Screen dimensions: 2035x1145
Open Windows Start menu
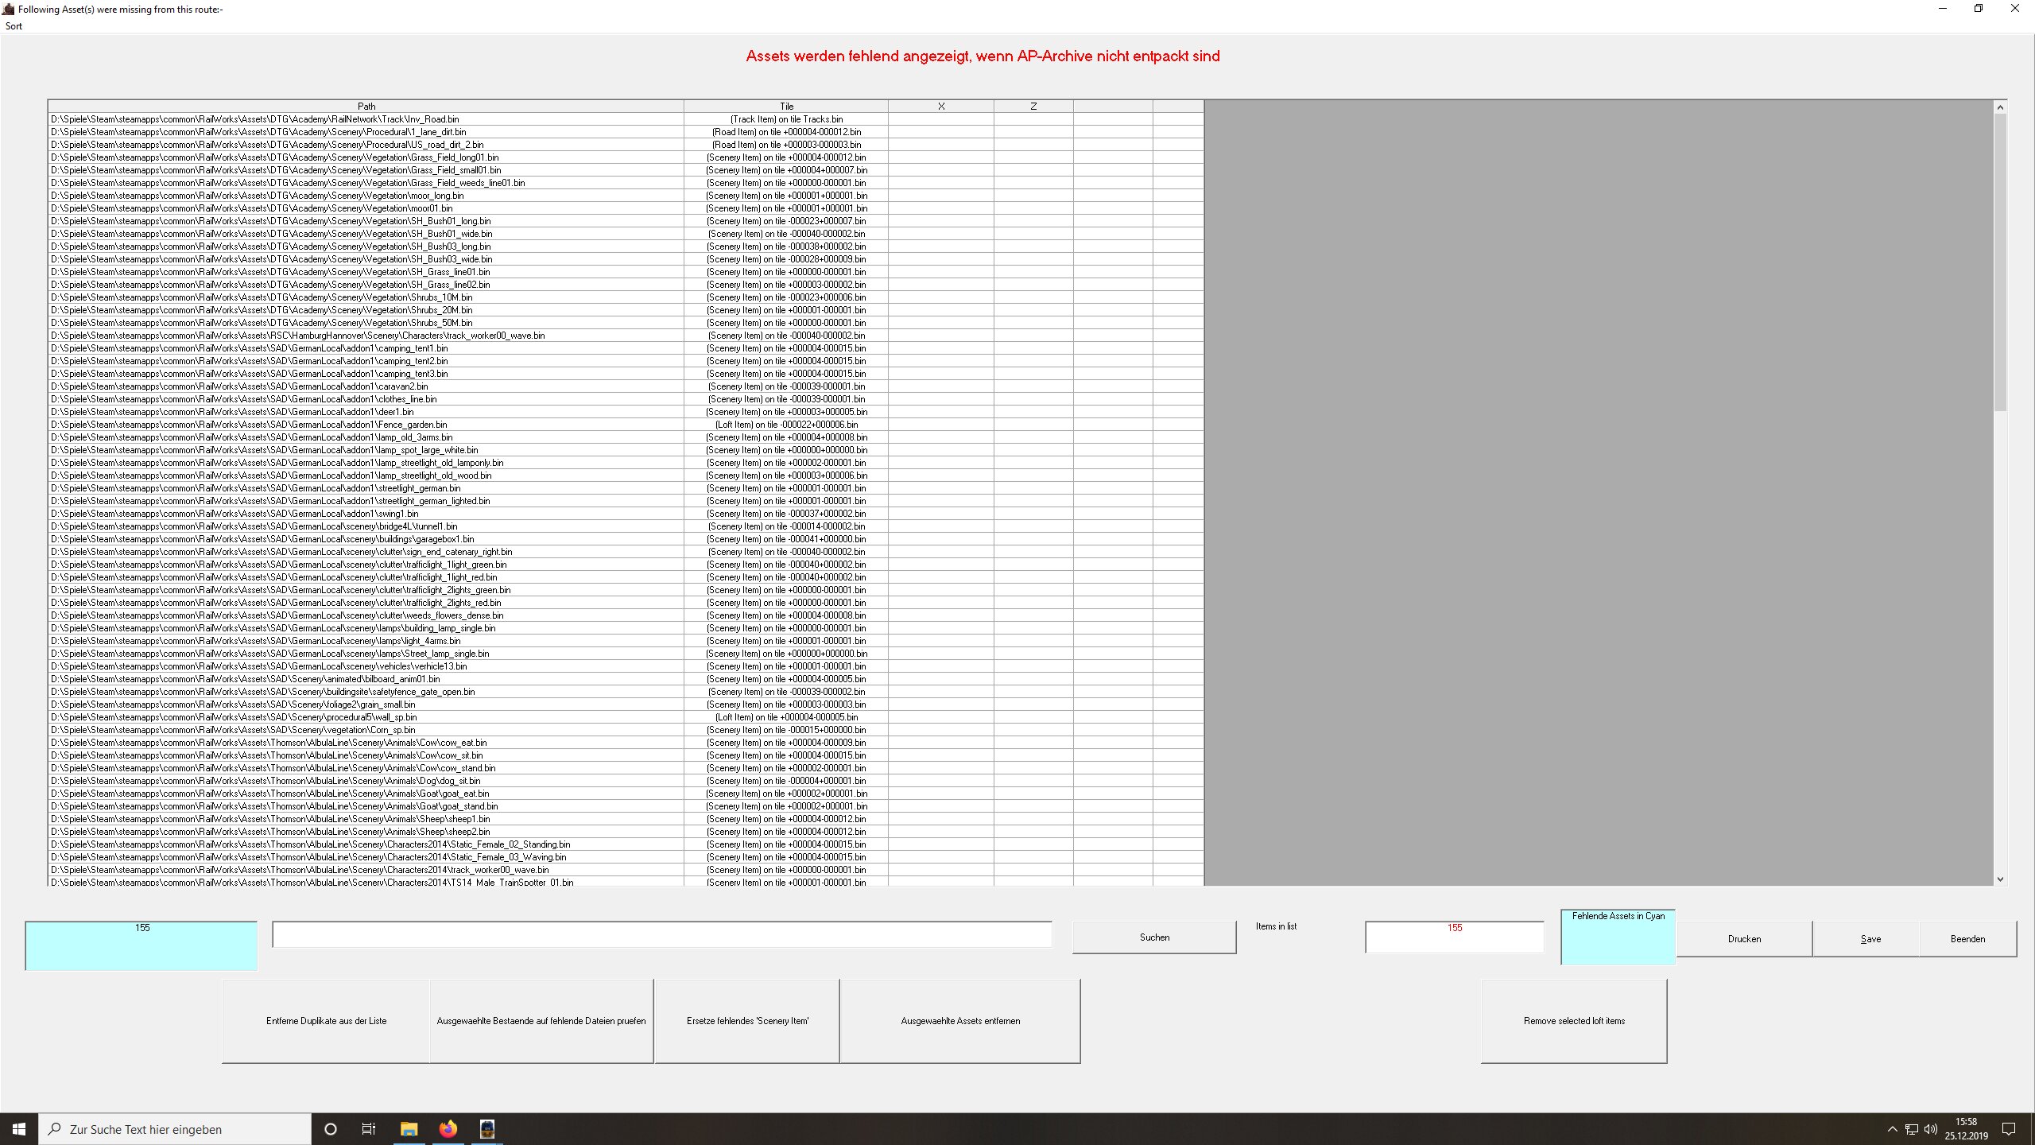coord(19,1129)
